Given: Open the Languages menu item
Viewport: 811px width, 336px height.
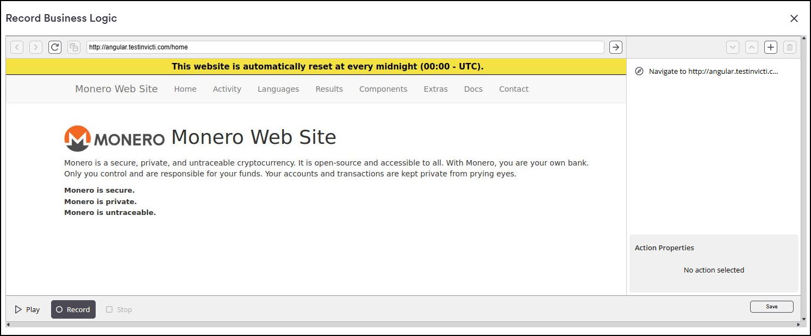Looking at the screenshot, I should tap(278, 89).
